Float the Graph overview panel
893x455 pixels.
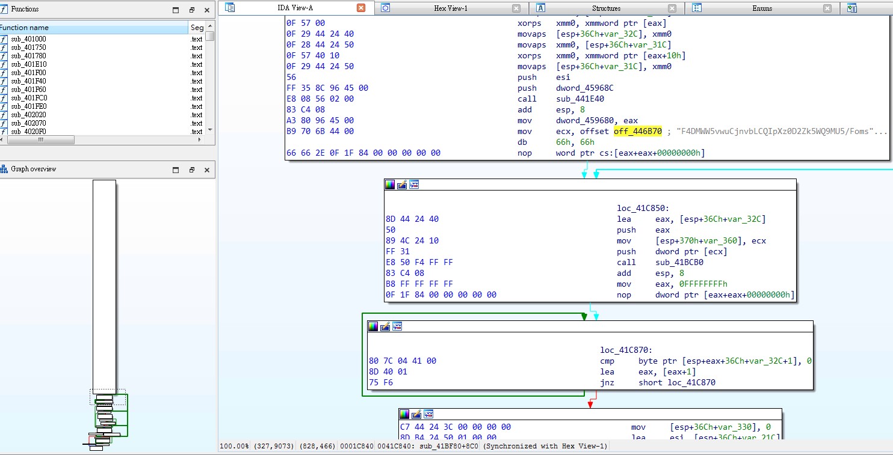pos(192,170)
